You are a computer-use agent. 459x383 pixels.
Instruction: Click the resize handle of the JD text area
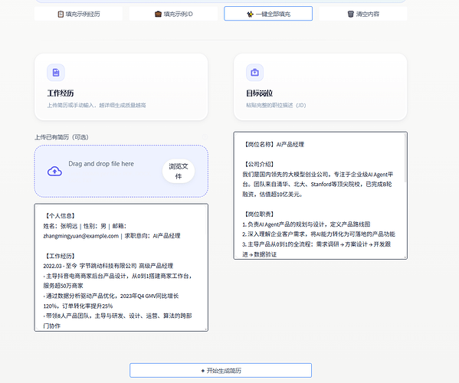coord(405,257)
